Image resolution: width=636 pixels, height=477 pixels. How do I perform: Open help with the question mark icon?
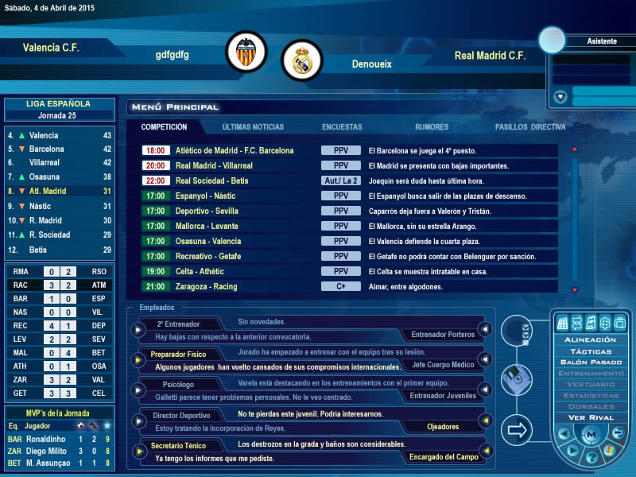(x=591, y=456)
